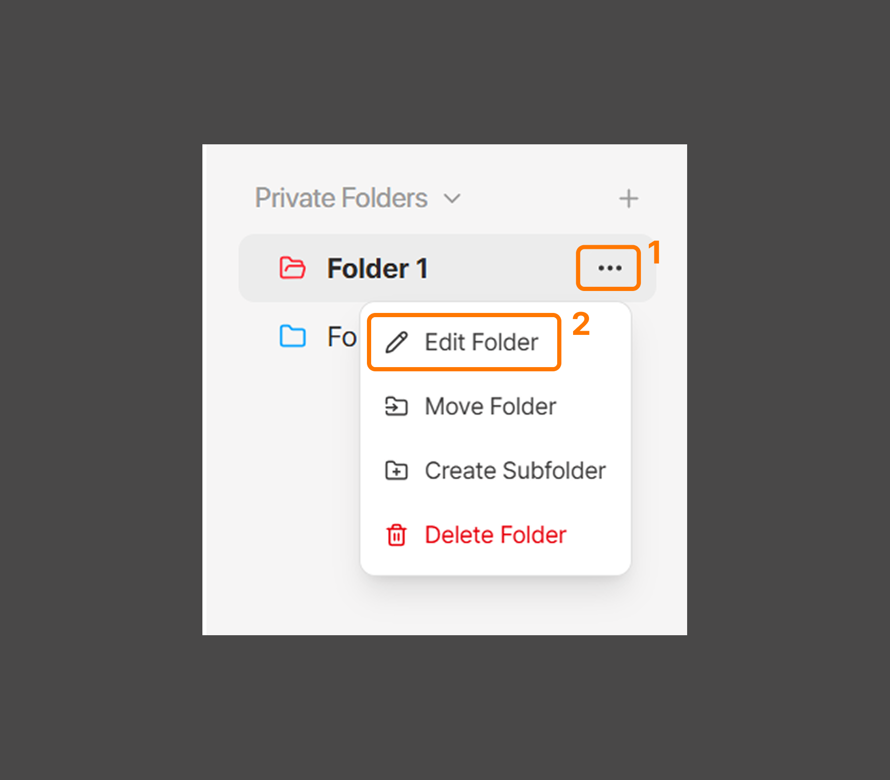
Task: Select the Create Subfolder menu option
Action: 515,470
